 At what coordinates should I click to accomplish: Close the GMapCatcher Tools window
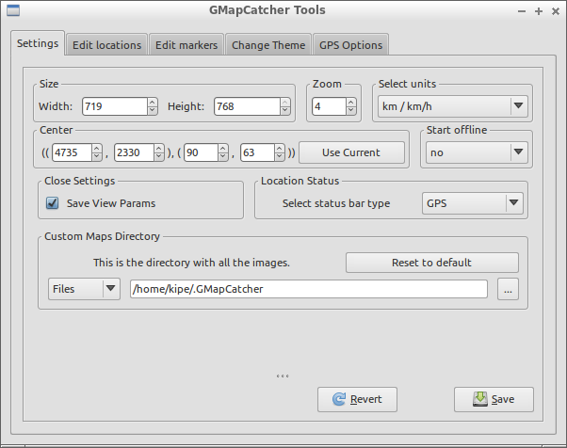556,11
